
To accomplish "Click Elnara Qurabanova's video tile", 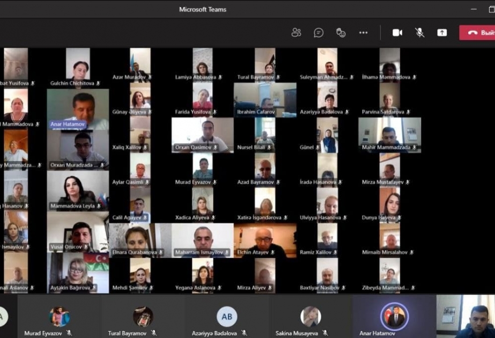I will tap(140, 240).
